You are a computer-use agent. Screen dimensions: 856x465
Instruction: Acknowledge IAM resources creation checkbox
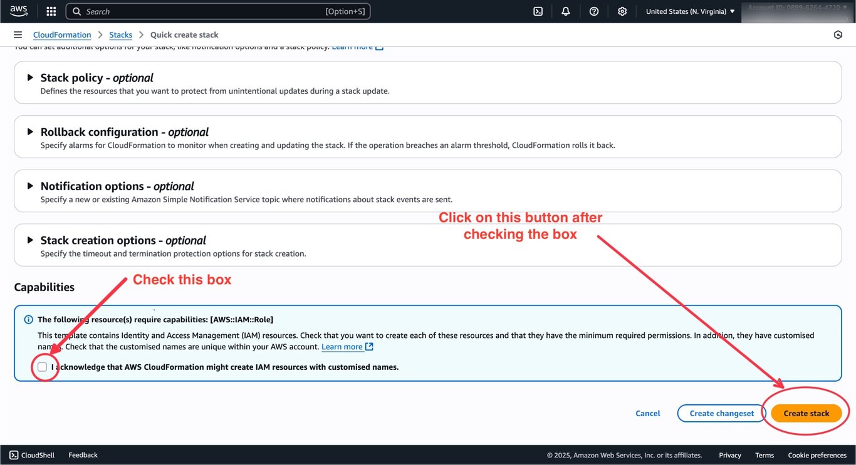coord(42,367)
